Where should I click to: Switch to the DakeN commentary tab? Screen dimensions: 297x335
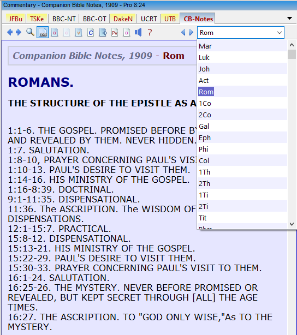(x=123, y=19)
